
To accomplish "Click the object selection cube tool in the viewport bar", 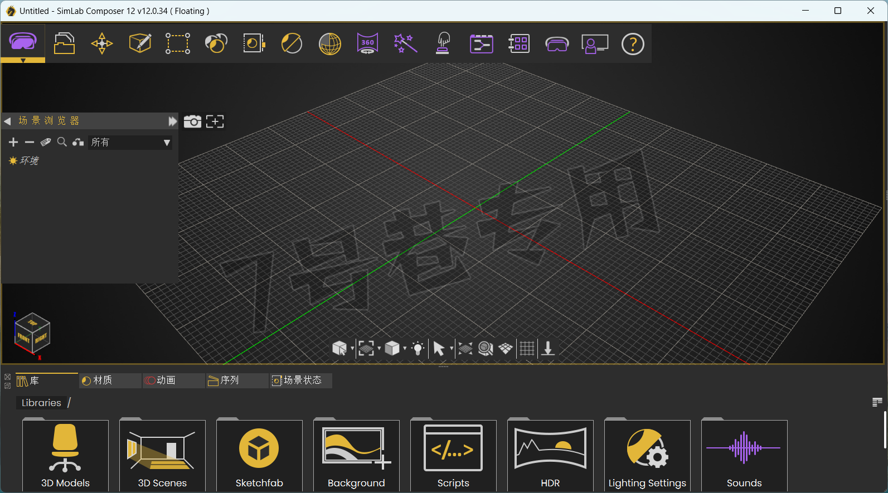I will [x=339, y=348].
